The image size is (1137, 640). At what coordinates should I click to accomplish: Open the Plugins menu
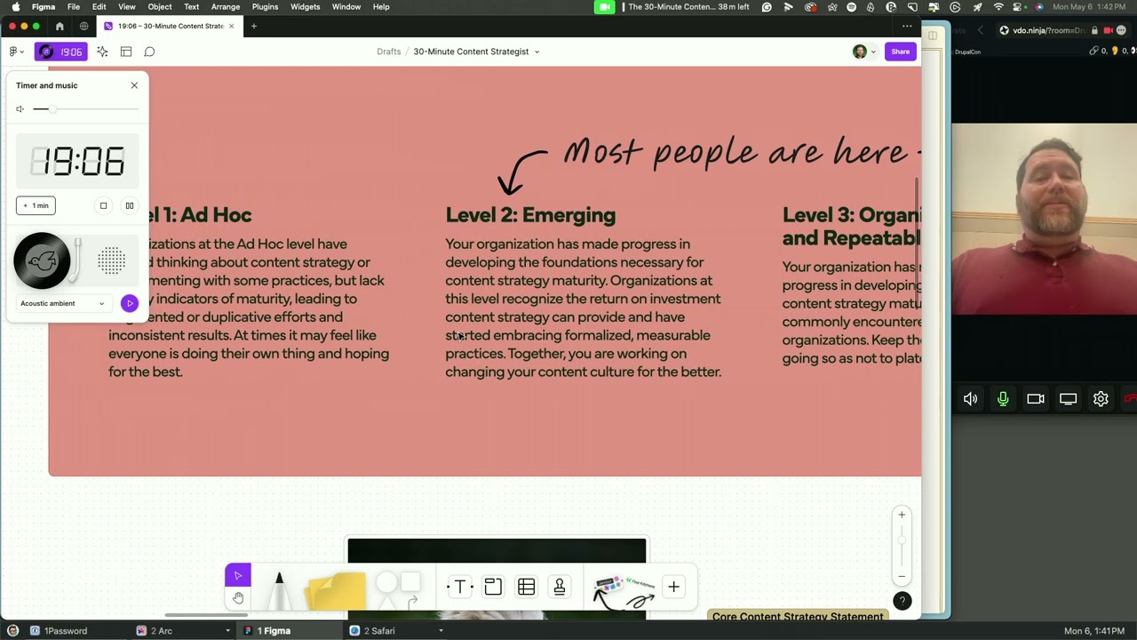click(x=265, y=6)
